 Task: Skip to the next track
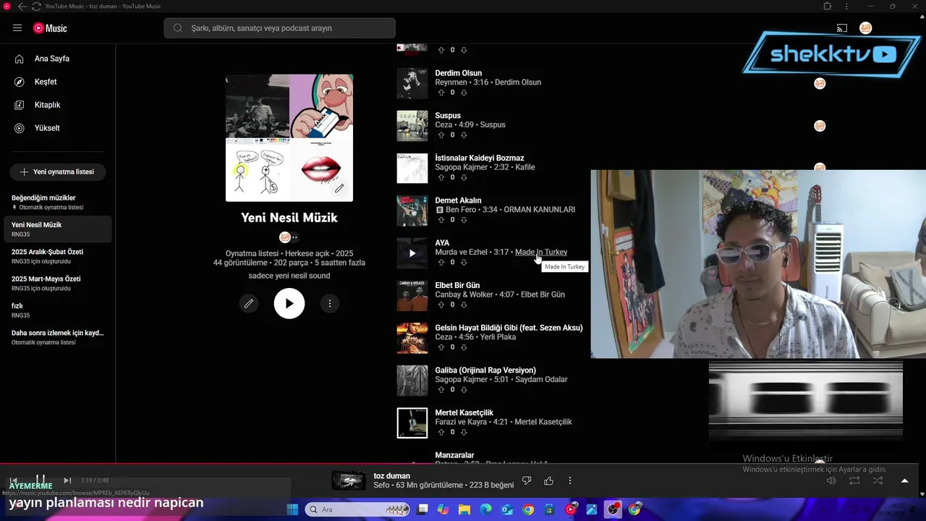tap(67, 480)
